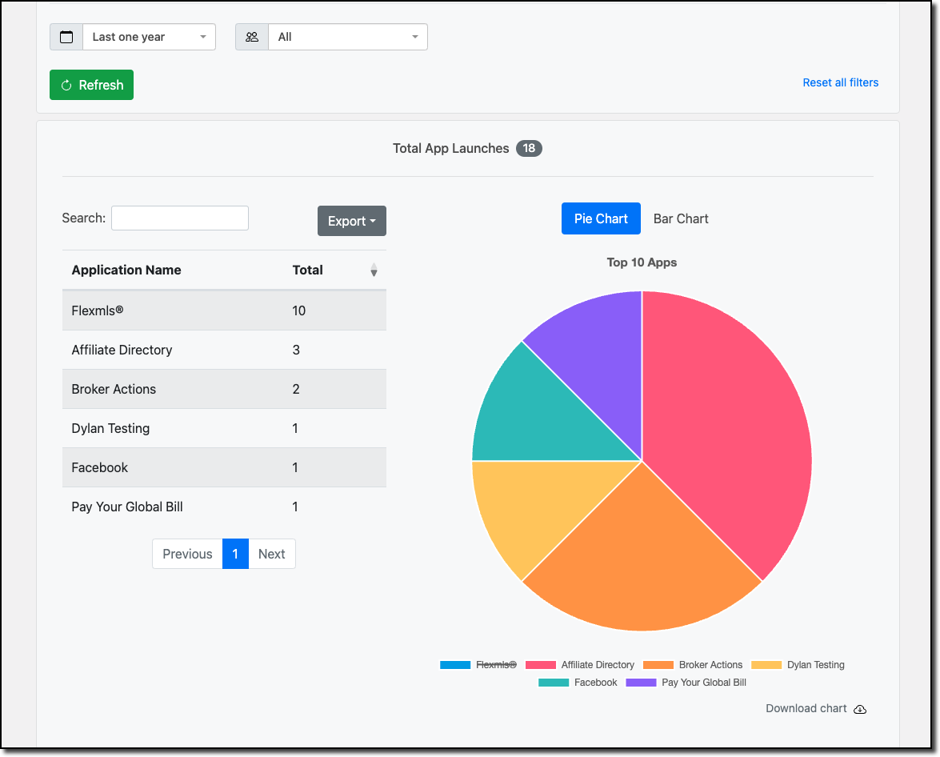Click the Download chart text link
The image size is (940, 757).
coord(806,708)
